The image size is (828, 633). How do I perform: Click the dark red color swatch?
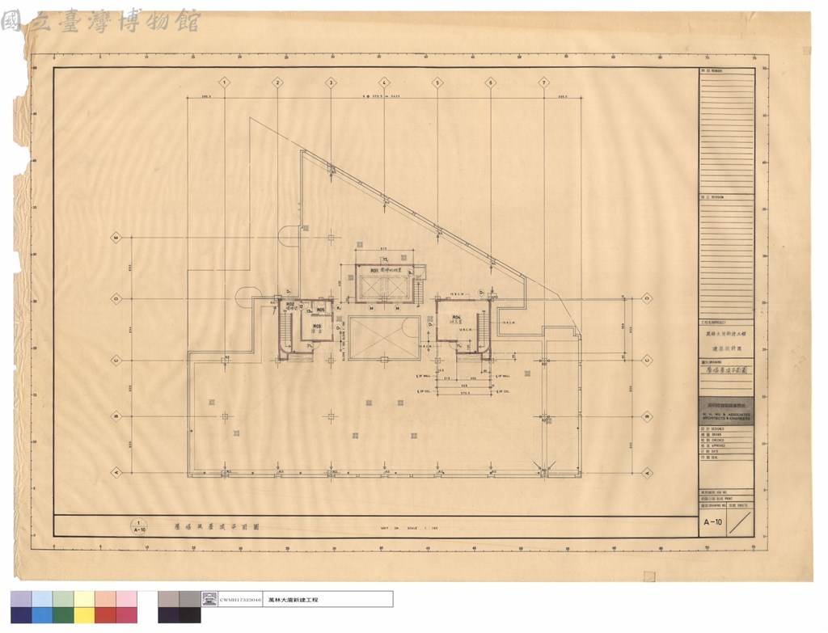[x=106, y=615]
